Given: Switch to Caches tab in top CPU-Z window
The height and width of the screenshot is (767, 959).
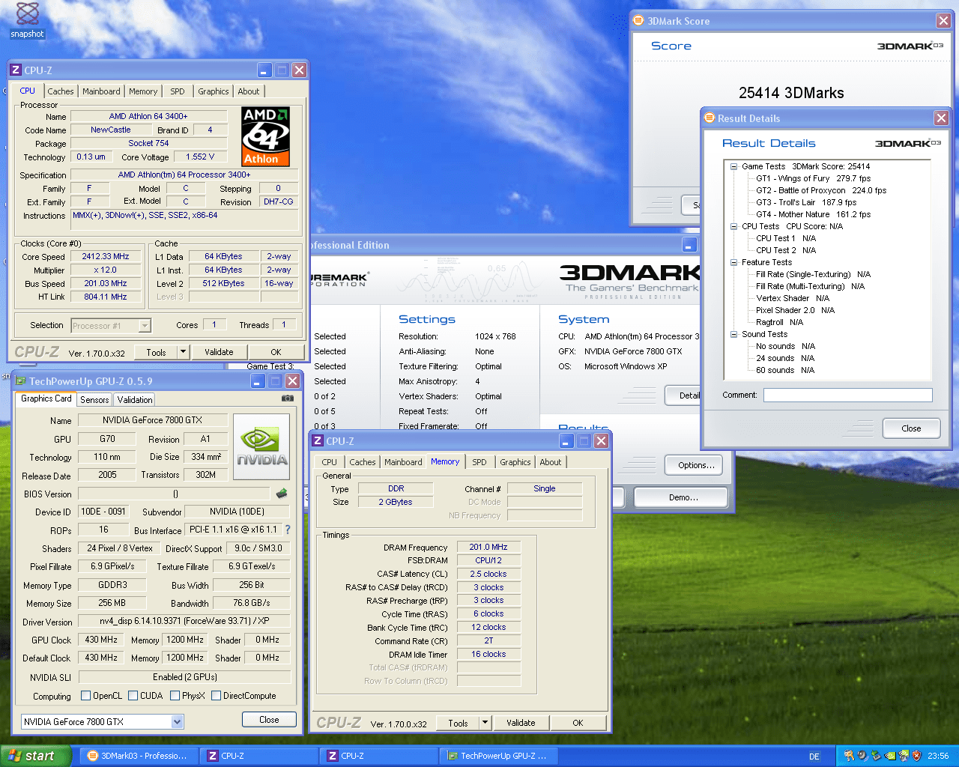Looking at the screenshot, I should [x=61, y=91].
